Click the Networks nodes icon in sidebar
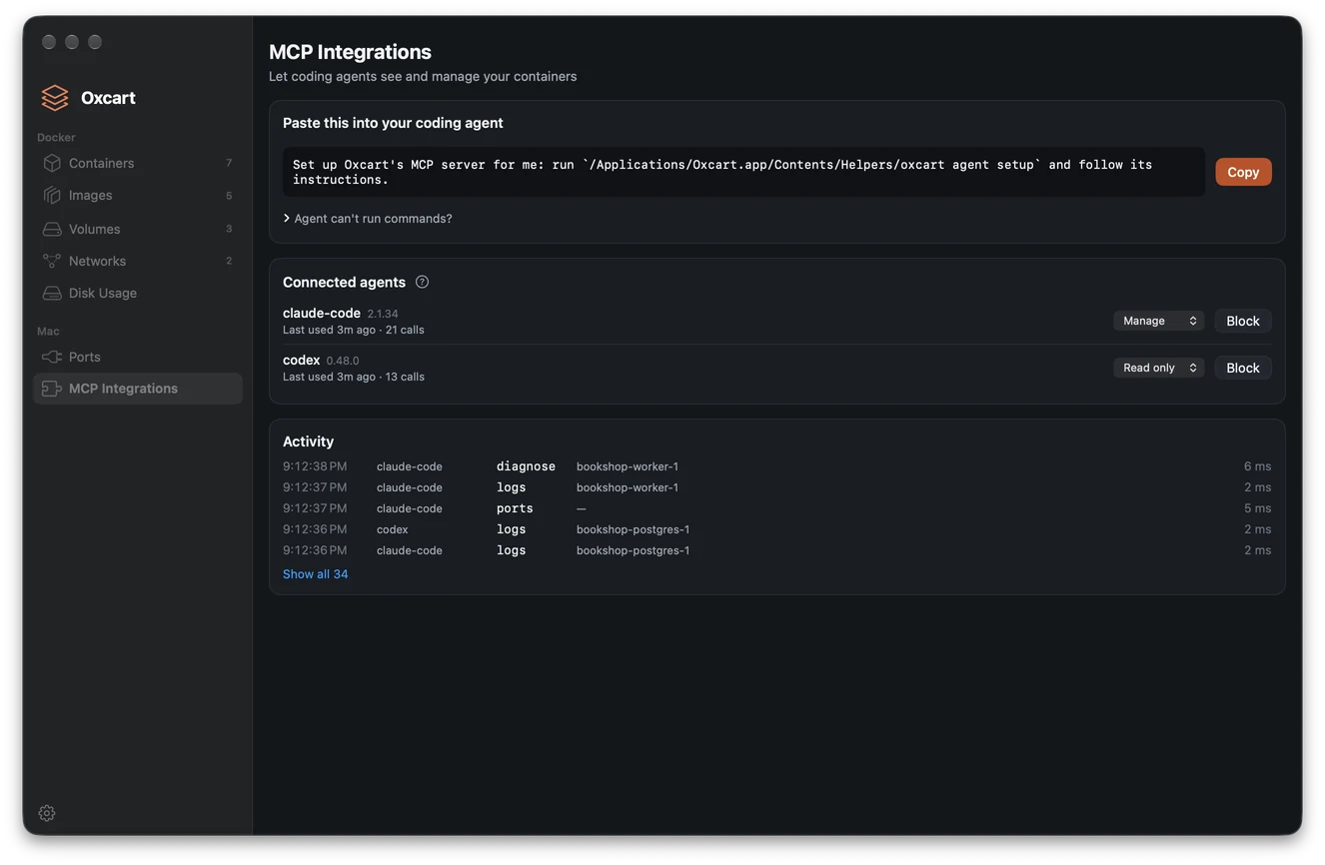The height and width of the screenshot is (865, 1325). click(x=52, y=261)
